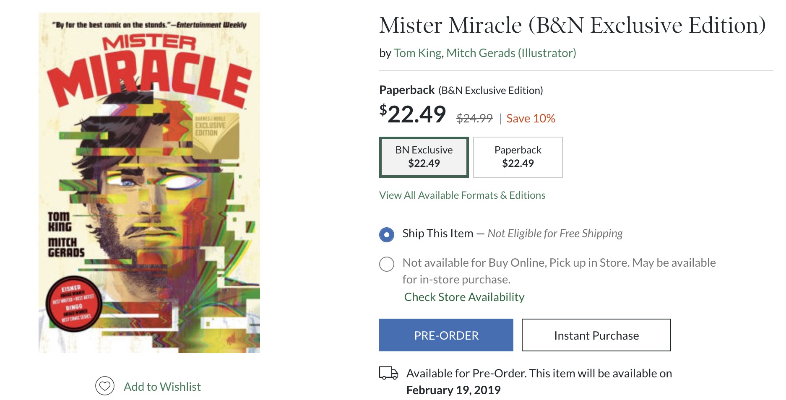Image resolution: width=786 pixels, height=400 pixels.
Task: Choose the Paperback format option
Action: pyautogui.click(x=518, y=157)
